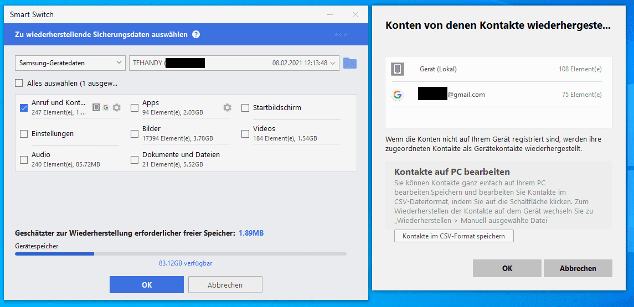Click the 17394 Element(e), 3.78GB text
Image resolution: width=634 pixels, height=307 pixels.
point(178,138)
